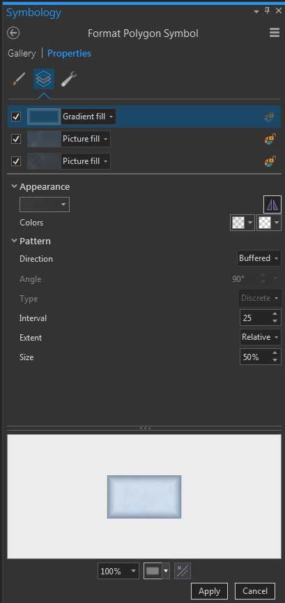Open the Direction Buffered dropdown
Viewport: 285px width, 603px height.
259,258
